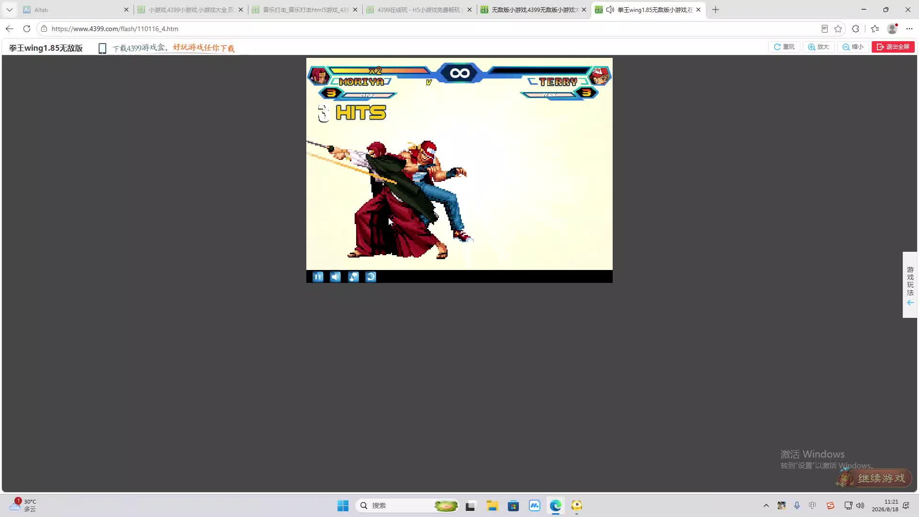This screenshot has width=919, height=517.
Task: Pause the game with the pause icon
Action: click(x=318, y=277)
